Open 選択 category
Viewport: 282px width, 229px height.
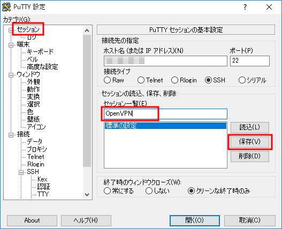click(x=34, y=104)
